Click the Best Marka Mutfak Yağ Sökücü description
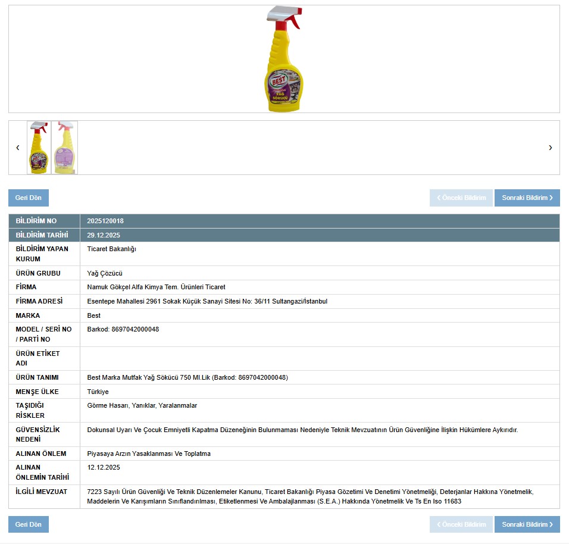 [x=187, y=377]
